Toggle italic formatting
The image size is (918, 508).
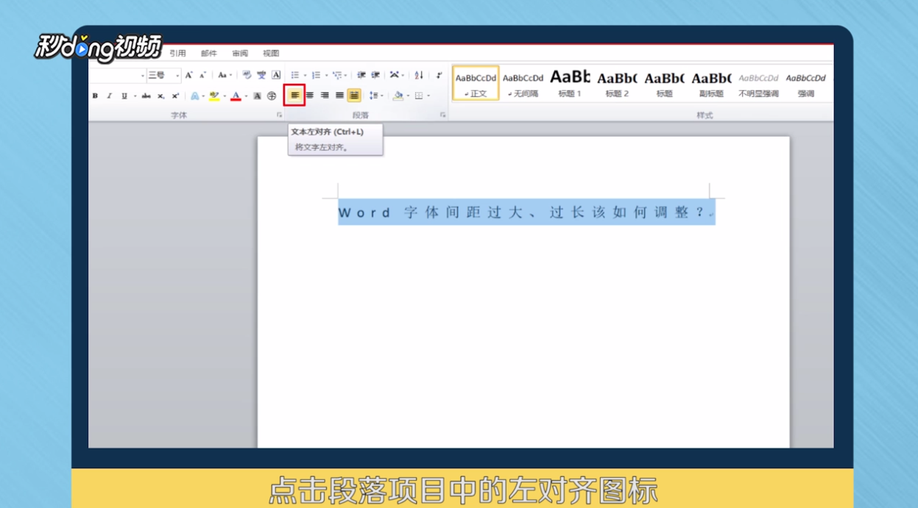[109, 96]
